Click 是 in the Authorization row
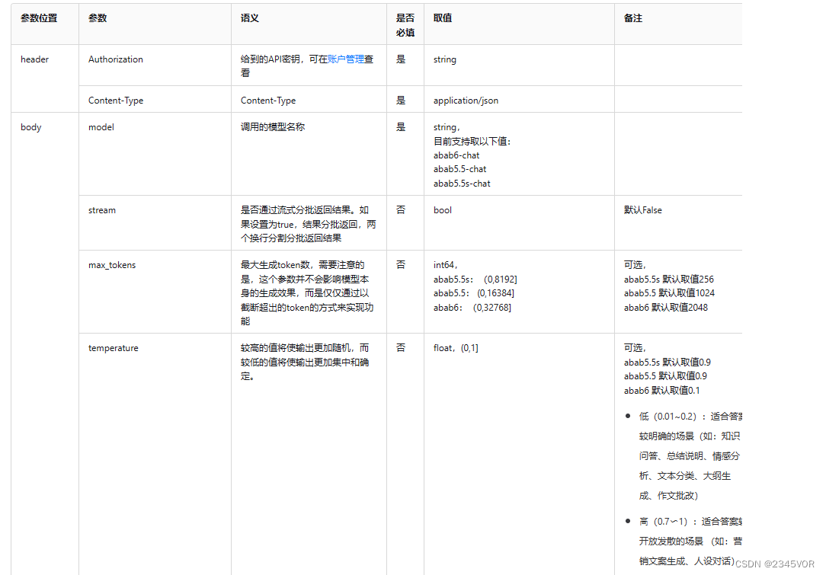Image resolution: width=826 pixels, height=575 pixels. pos(401,59)
